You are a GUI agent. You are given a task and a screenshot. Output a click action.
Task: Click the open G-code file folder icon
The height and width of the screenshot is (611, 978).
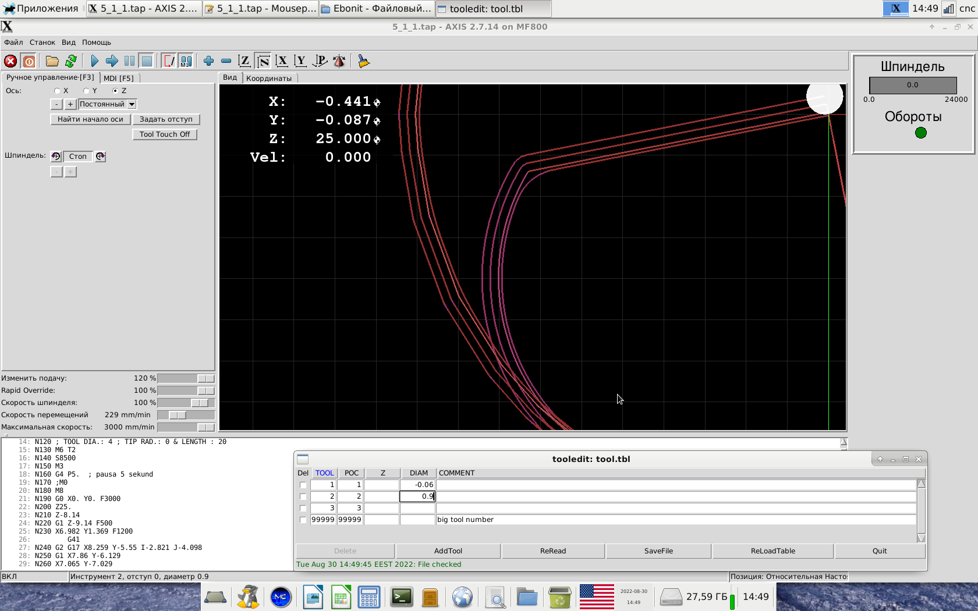click(x=52, y=61)
